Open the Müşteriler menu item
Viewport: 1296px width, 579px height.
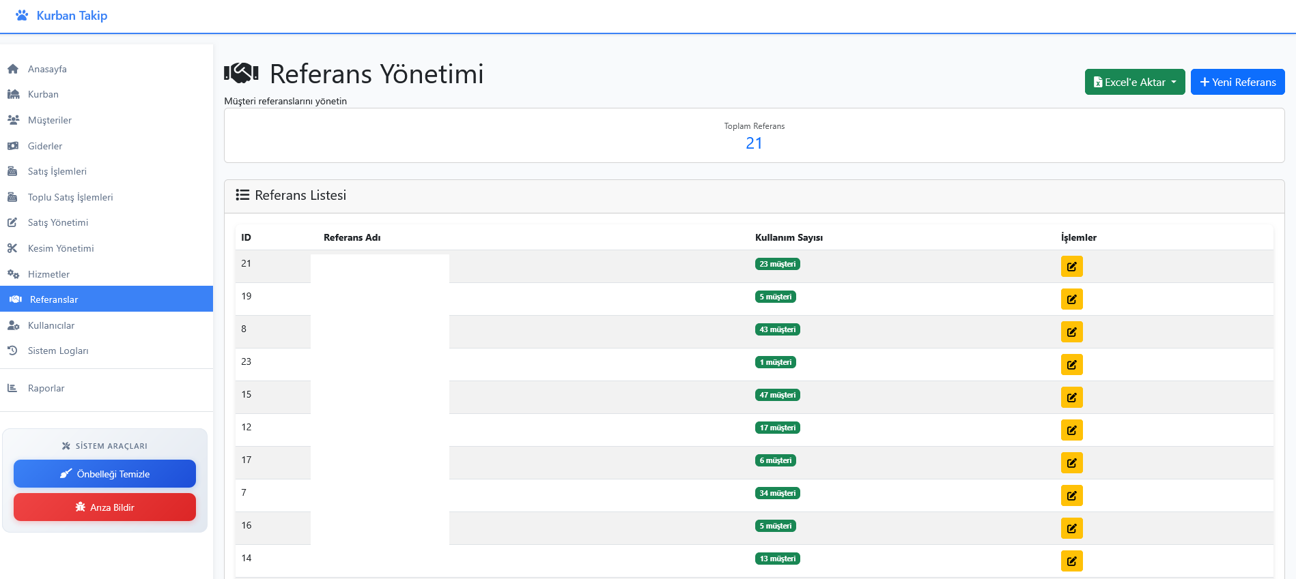tap(49, 120)
